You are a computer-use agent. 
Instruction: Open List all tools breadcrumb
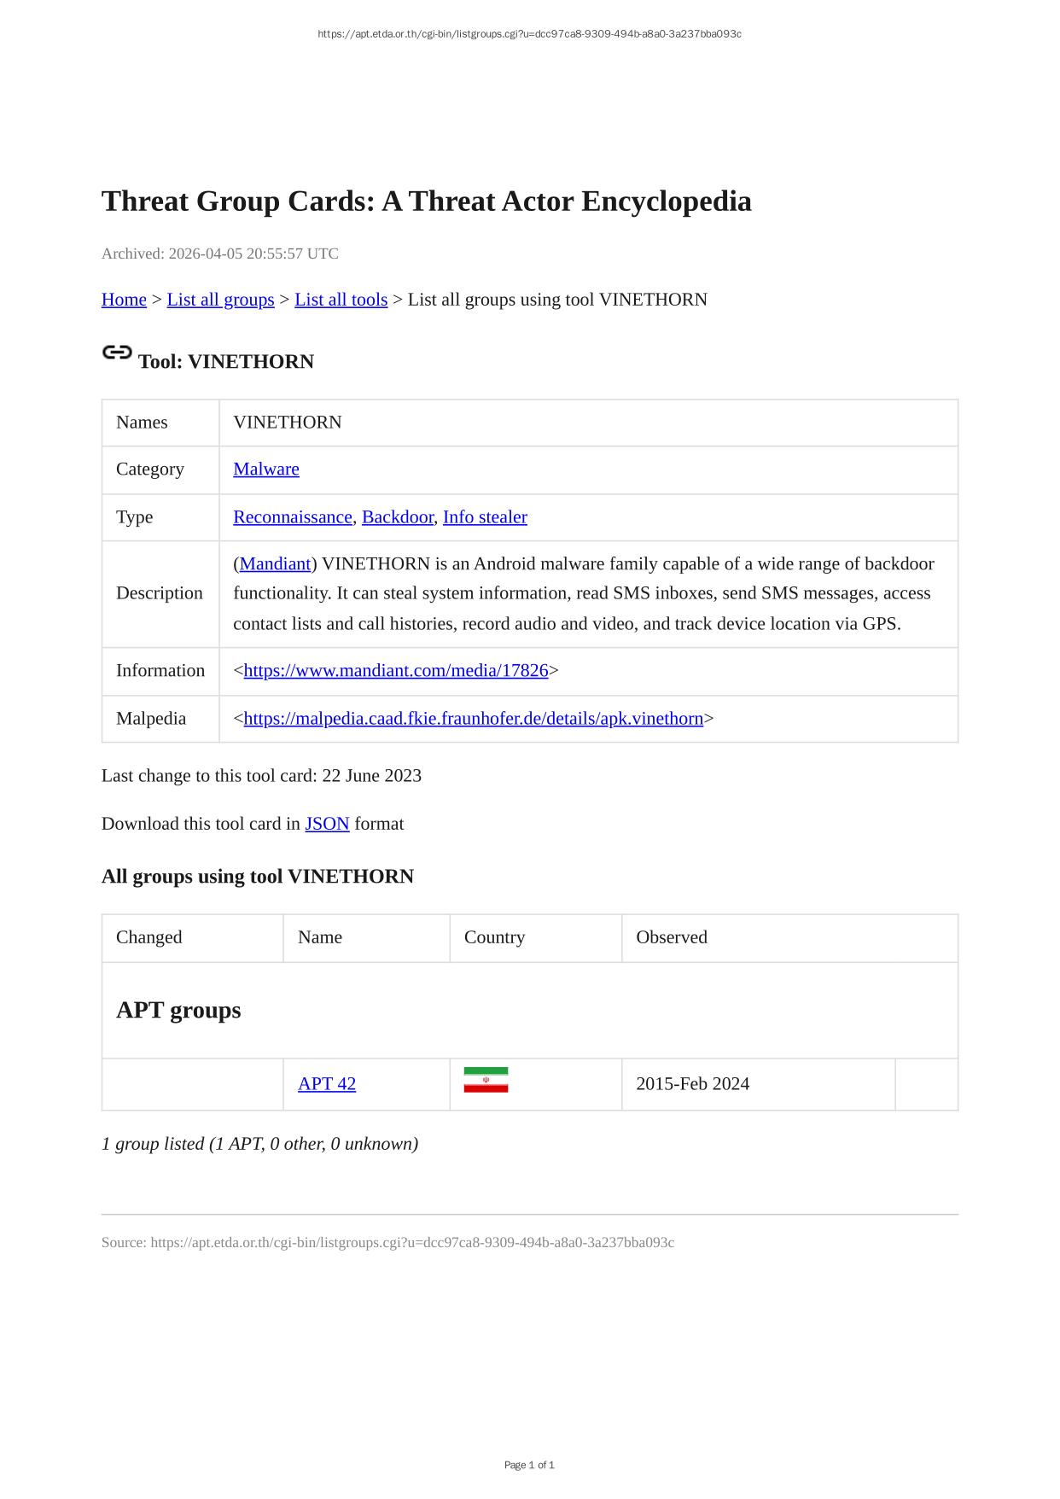coord(341,300)
